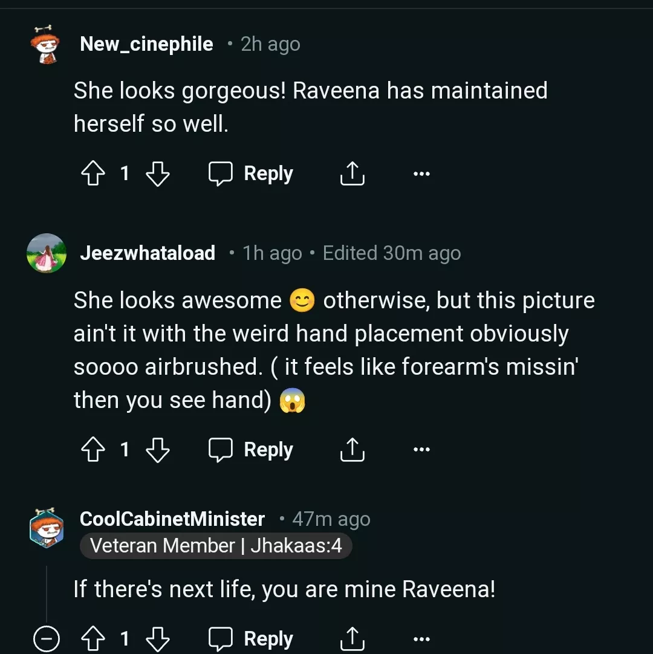This screenshot has width=653, height=654.
Task: Open Jeezwhataload's profile
Action: click(x=148, y=253)
